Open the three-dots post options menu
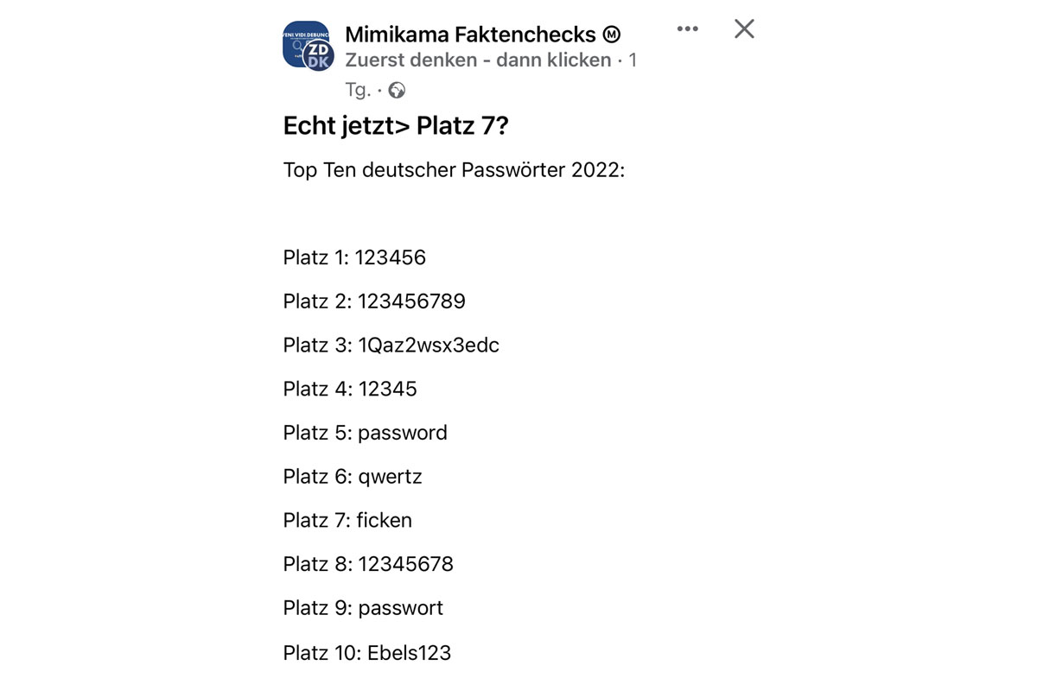The height and width of the screenshot is (691, 1037). coord(687,29)
